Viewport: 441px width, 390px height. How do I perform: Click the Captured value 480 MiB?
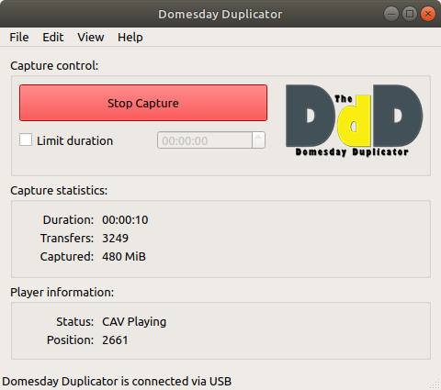click(124, 257)
